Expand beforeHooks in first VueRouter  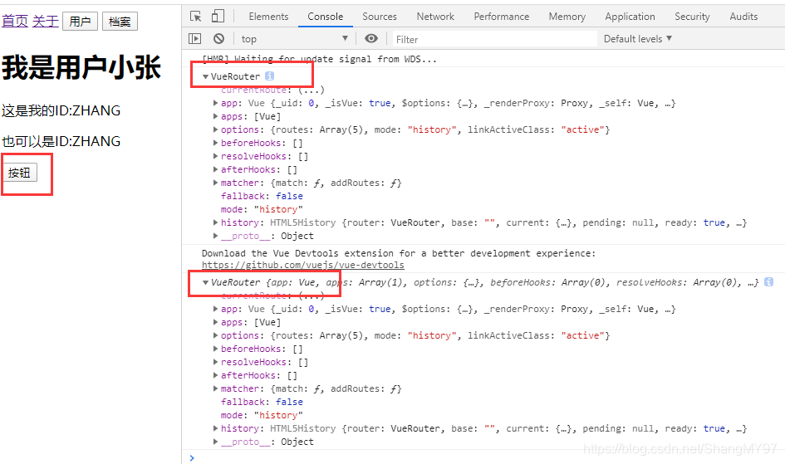click(215, 143)
